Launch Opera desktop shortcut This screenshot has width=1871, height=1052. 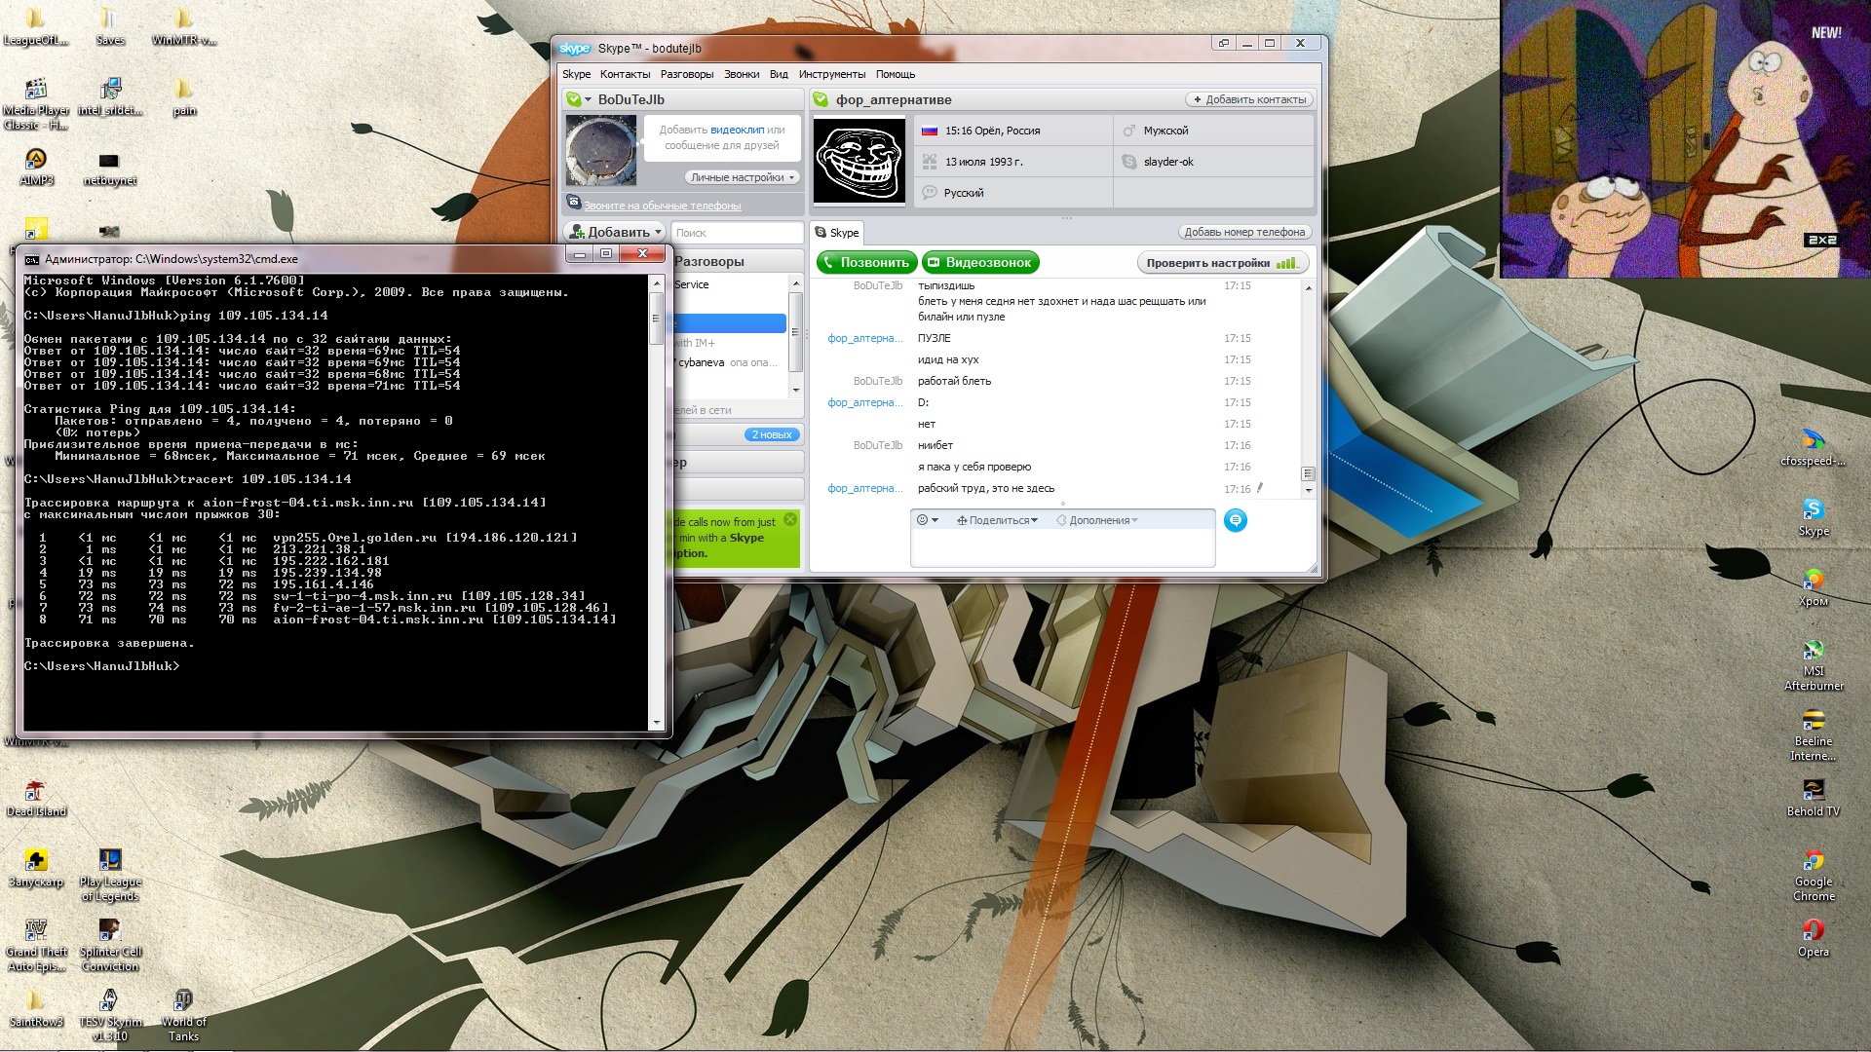pos(1813,938)
